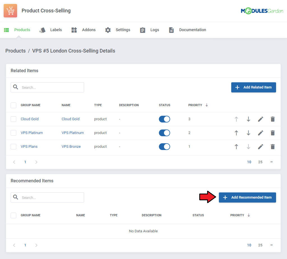287x259 pixels.
Task: Open the VPS Plans group link
Action: 29,146
